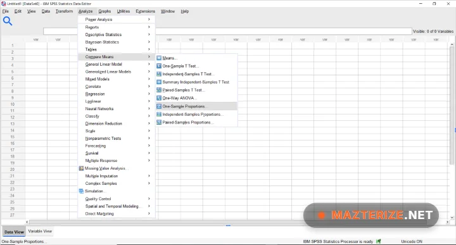
Task: Expand the Reports submenu
Action: (x=117, y=27)
